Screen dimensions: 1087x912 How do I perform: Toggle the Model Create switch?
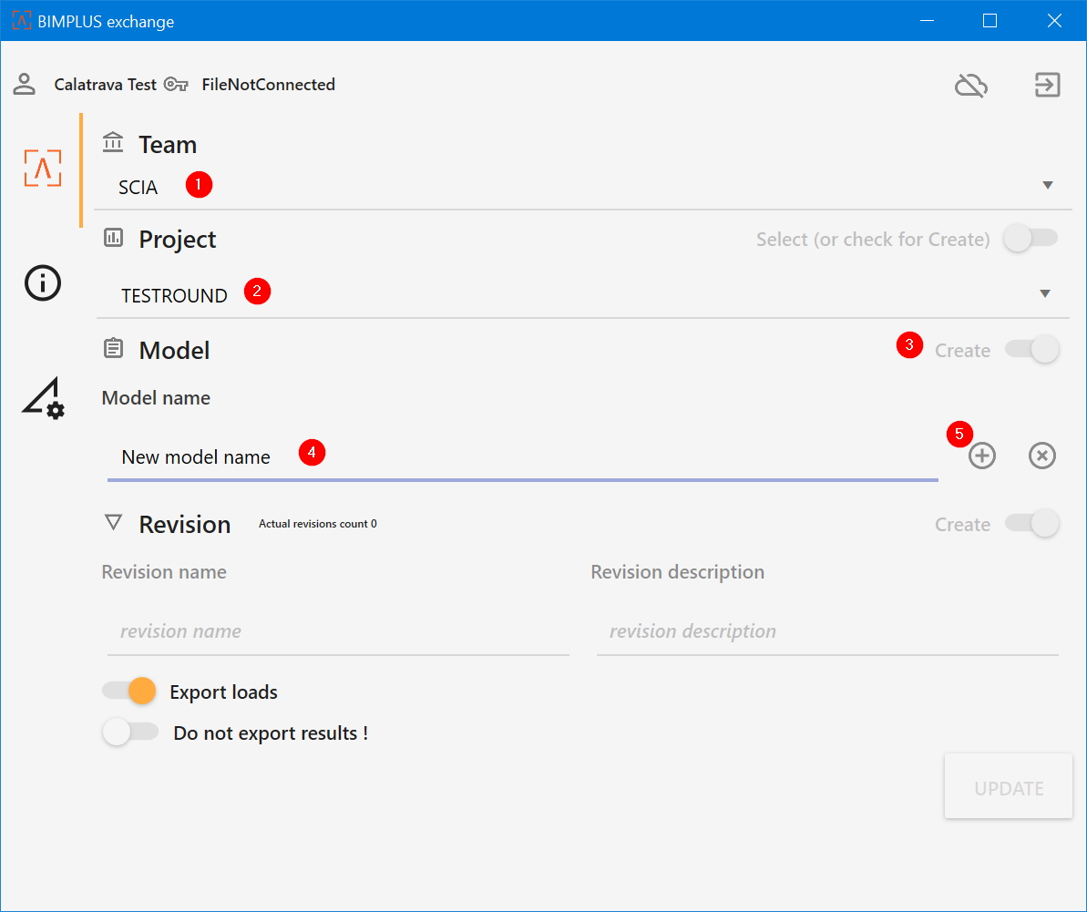click(1031, 350)
